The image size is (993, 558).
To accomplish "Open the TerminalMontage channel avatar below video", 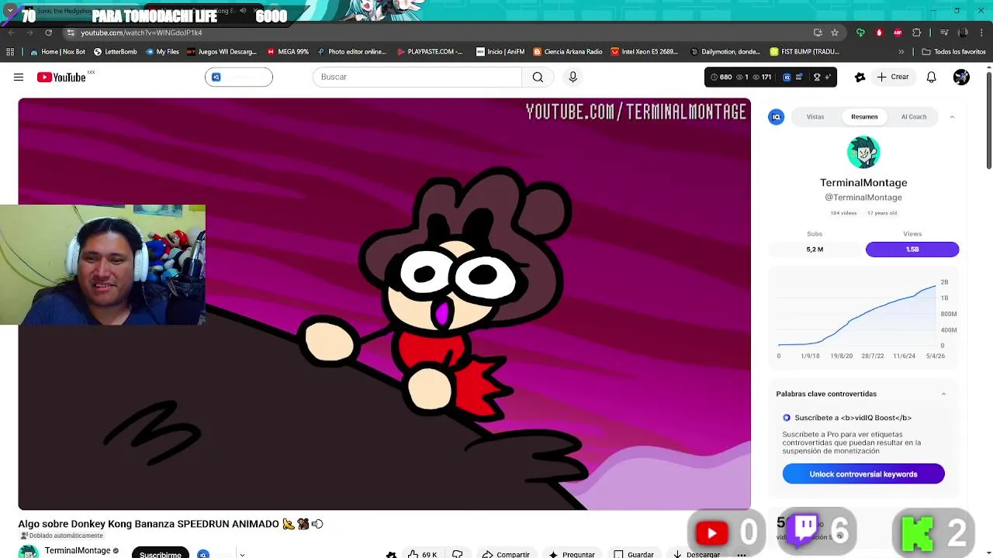I will point(29,551).
